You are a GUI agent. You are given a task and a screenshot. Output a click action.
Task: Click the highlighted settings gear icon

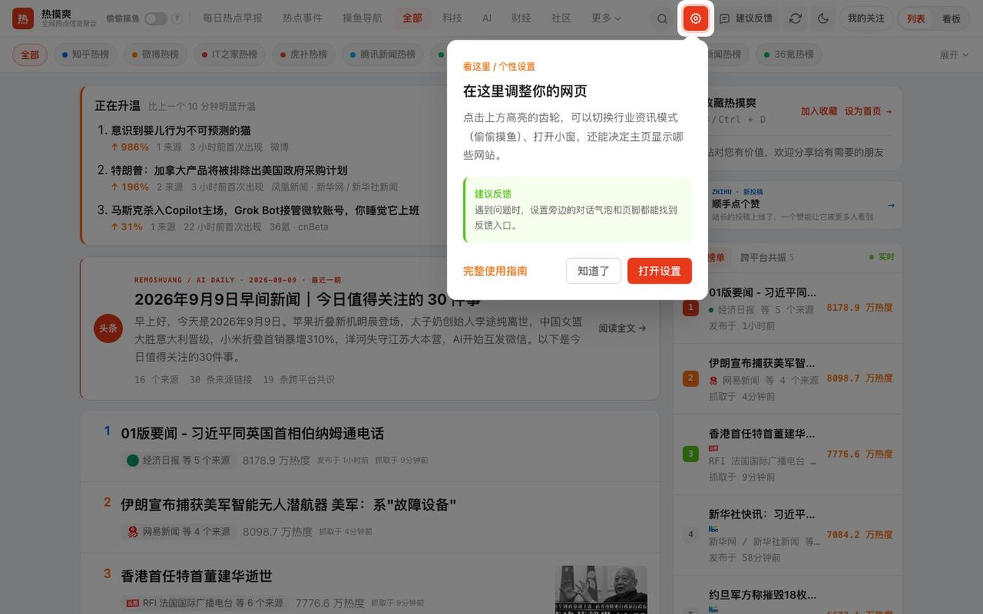pyautogui.click(x=696, y=18)
